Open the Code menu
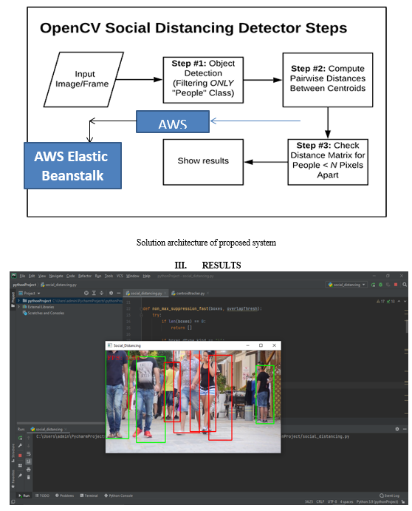 click(71, 276)
